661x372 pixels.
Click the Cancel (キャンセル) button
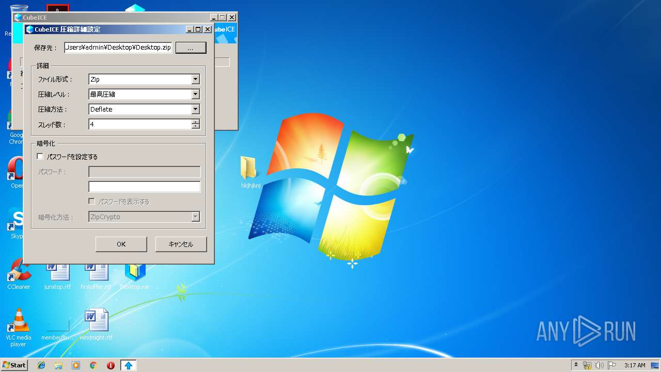(x=181, y=244)
